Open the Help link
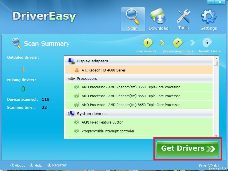Screen dimensions: 228x171 (36, 165)
